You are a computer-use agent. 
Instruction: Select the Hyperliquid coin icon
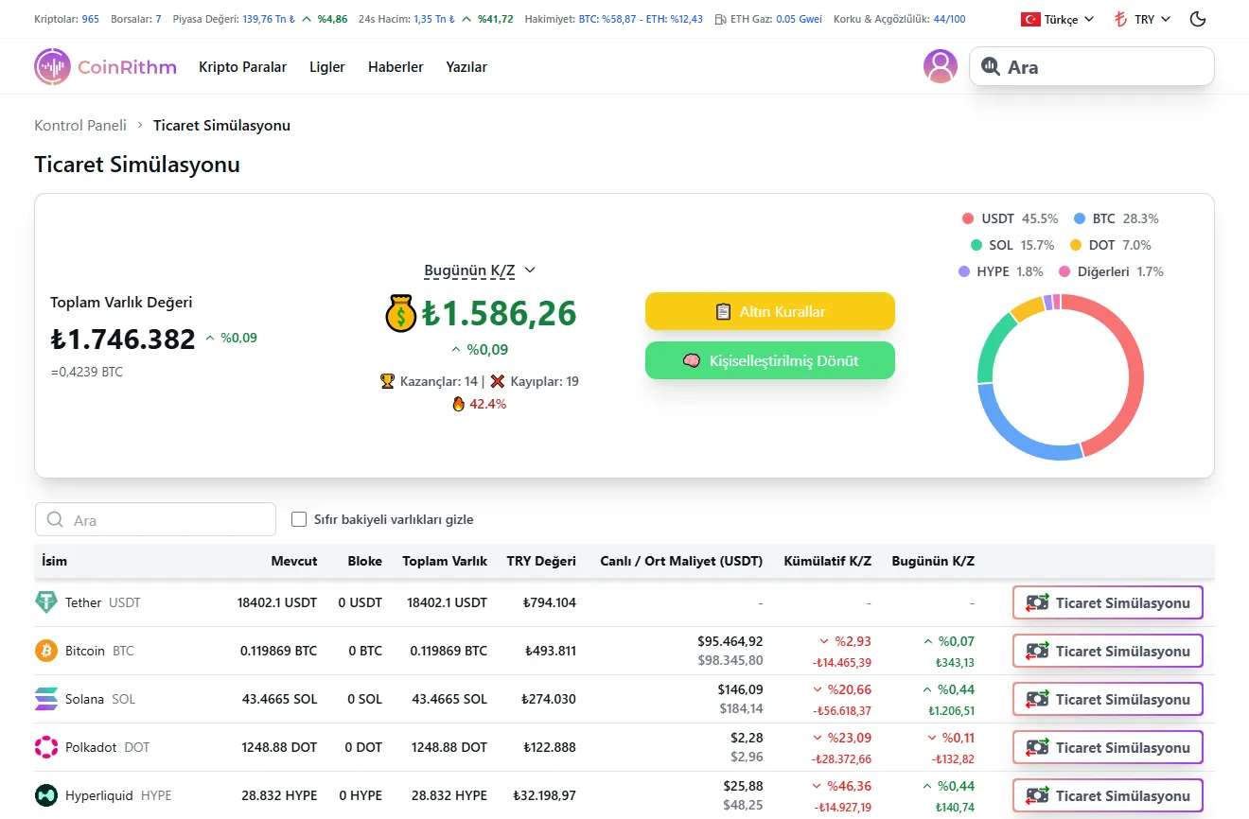tap(47, 794)
